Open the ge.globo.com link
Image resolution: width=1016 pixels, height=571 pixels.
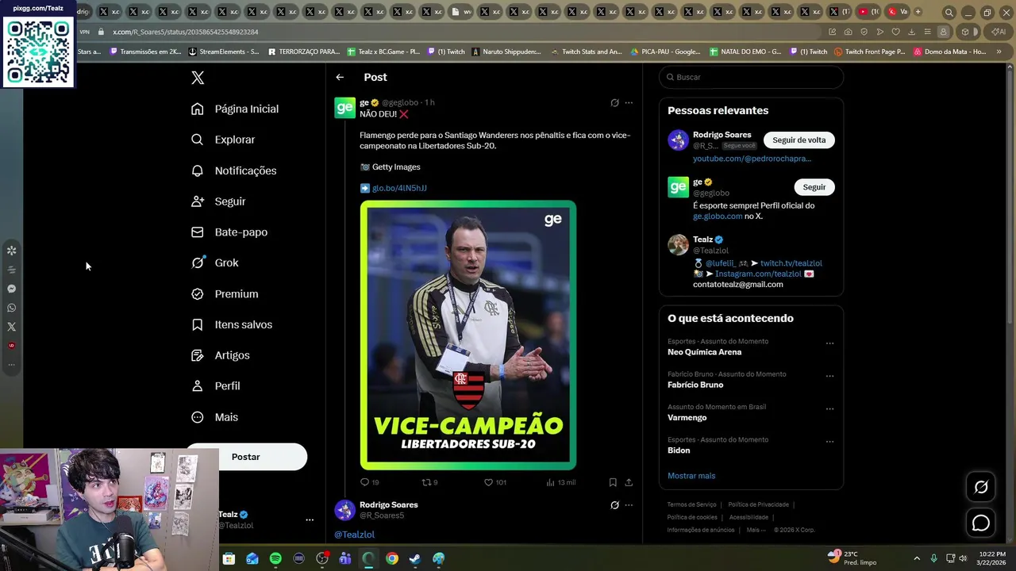click(718, 216)
